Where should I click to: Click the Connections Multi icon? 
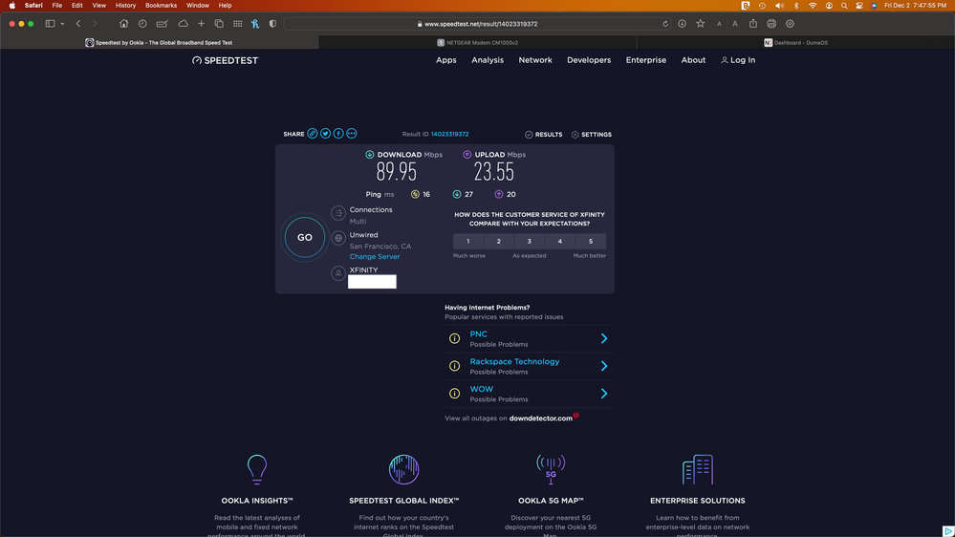tap(338, 213)
